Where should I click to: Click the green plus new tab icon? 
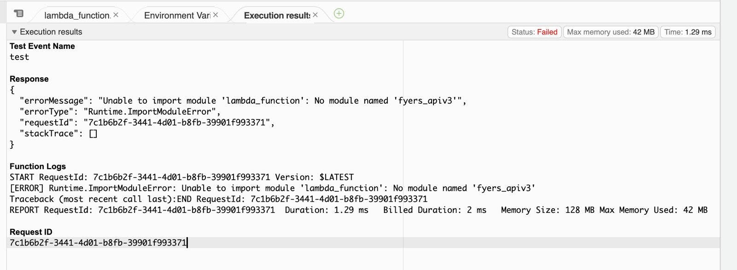tap(339, 14)
